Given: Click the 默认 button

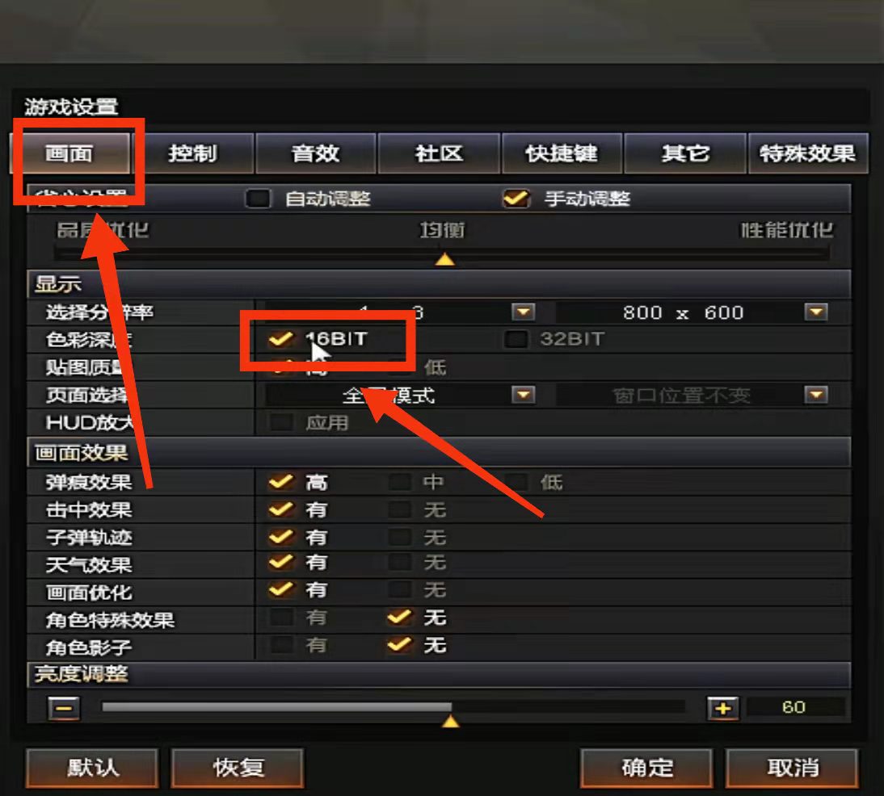Looking at the screenshot, I should pyautogui.click(x=92, y=767).
